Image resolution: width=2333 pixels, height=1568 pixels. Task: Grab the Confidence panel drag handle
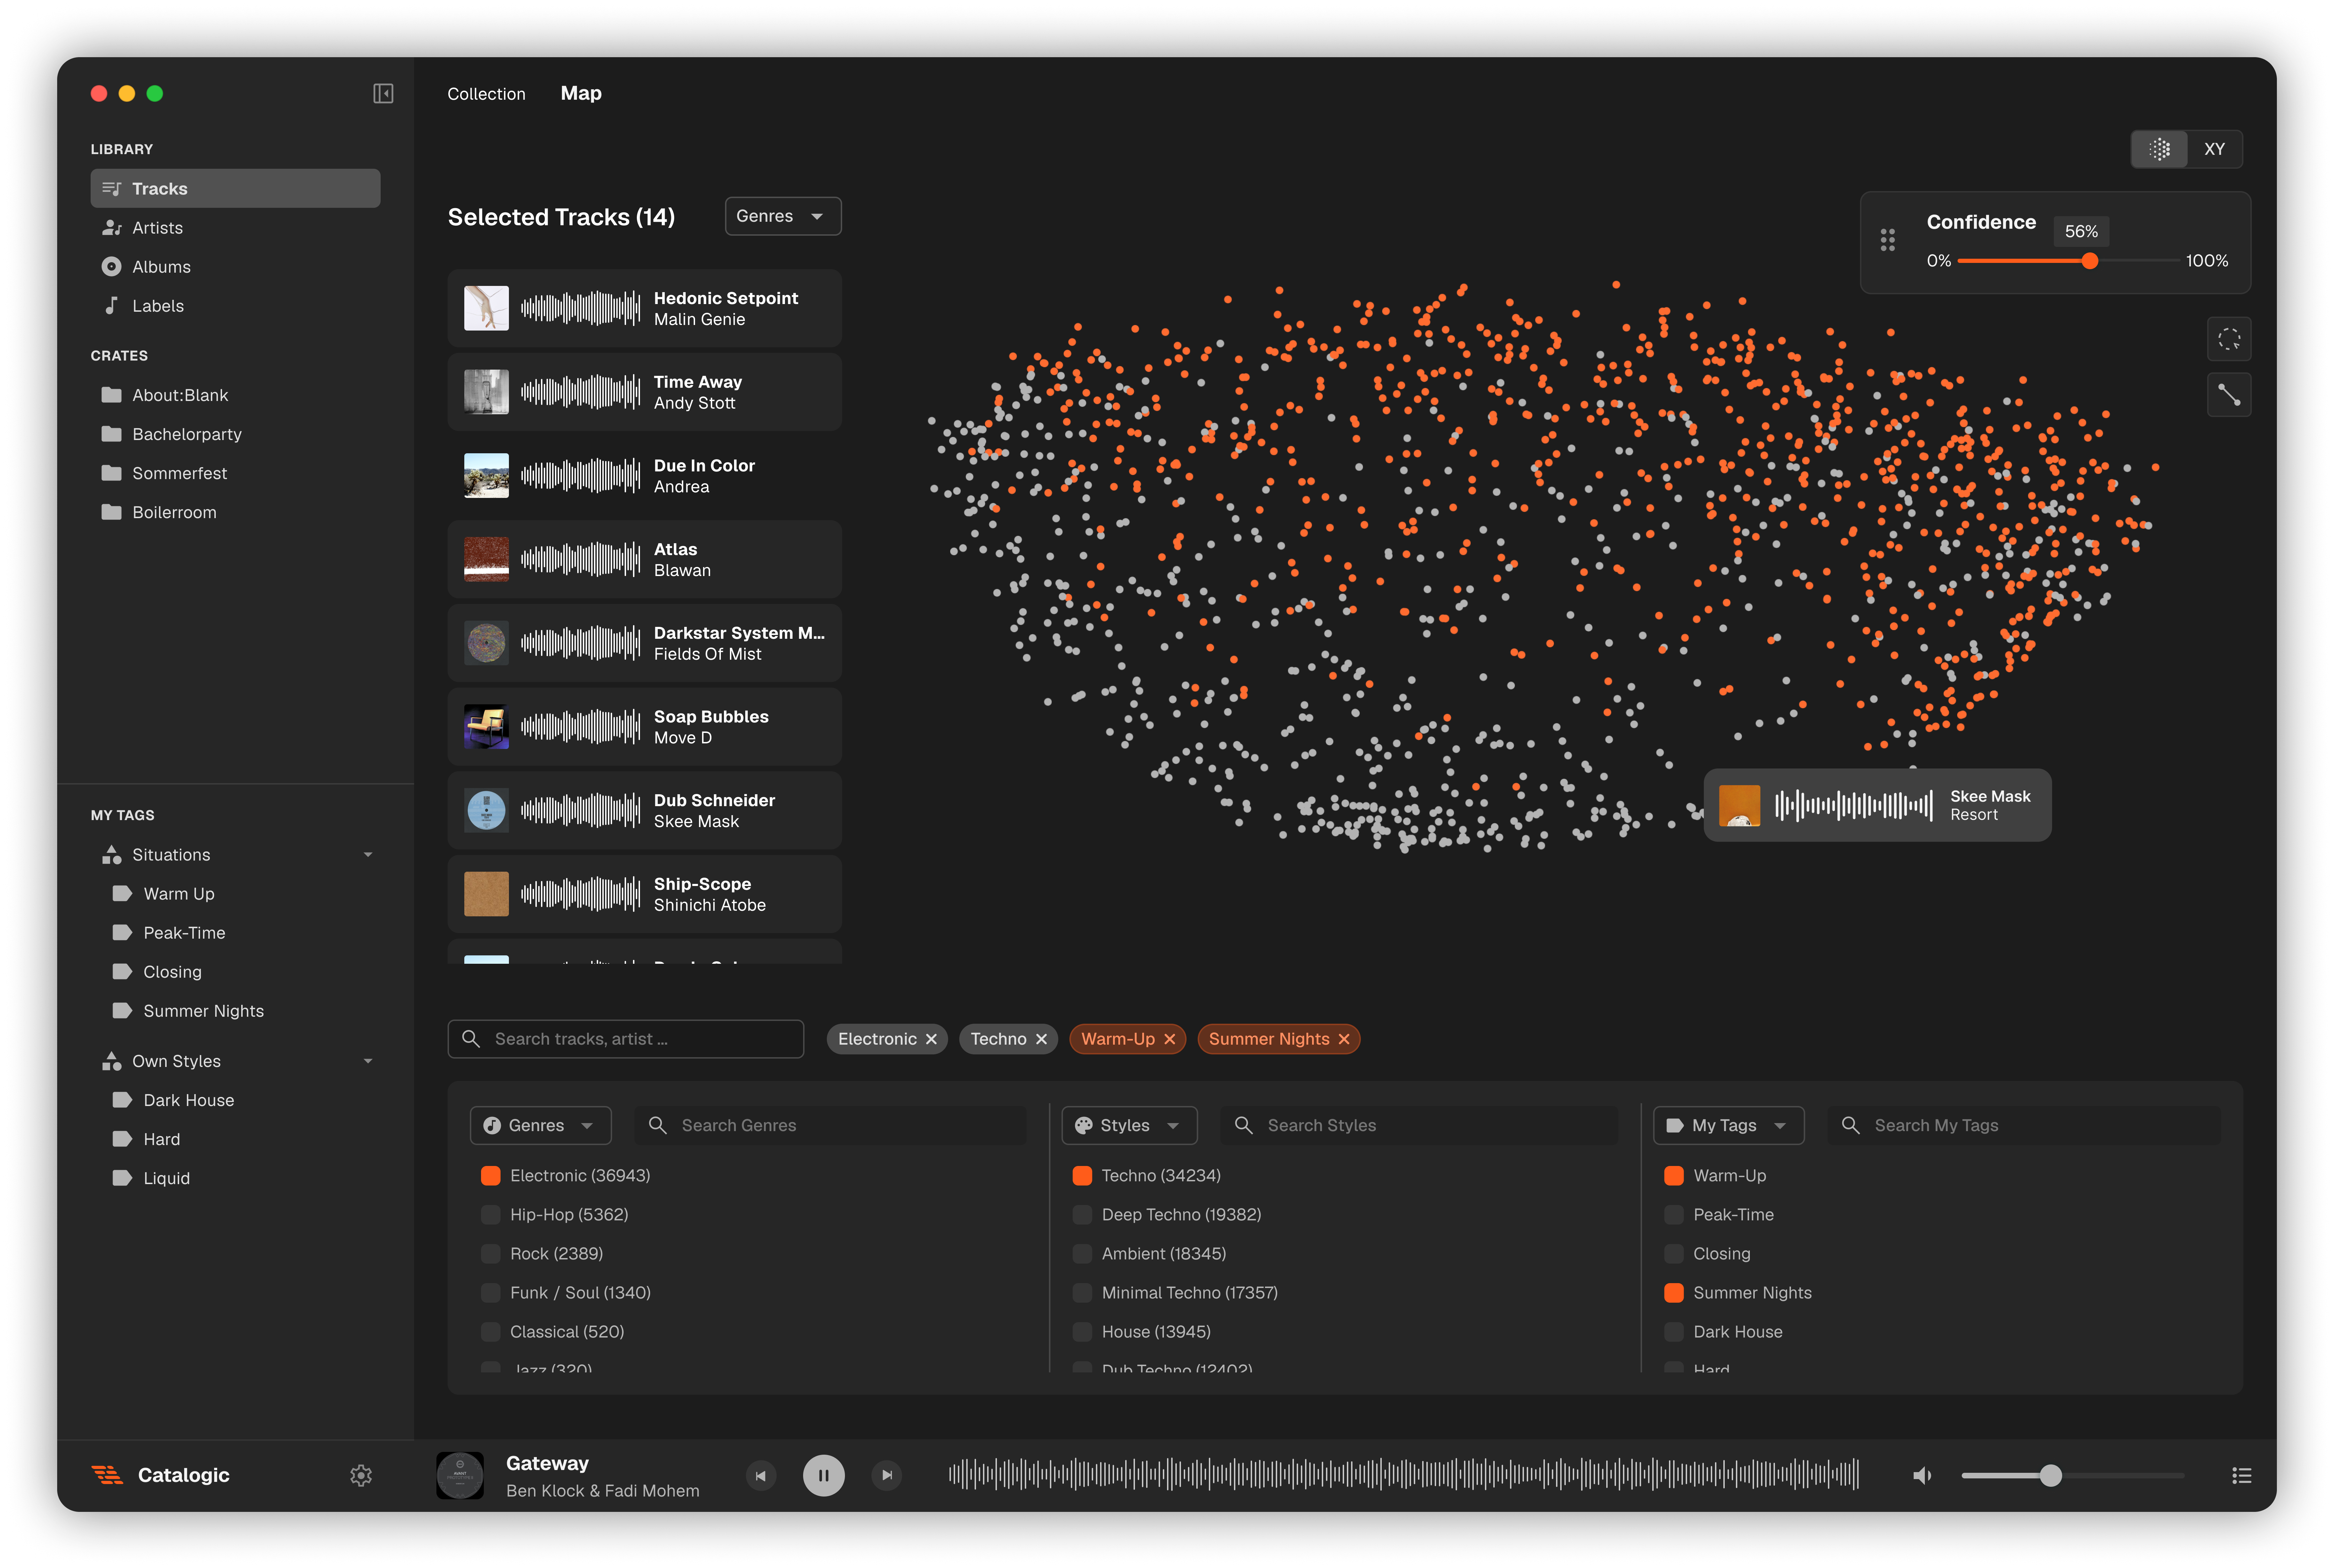1887,240
